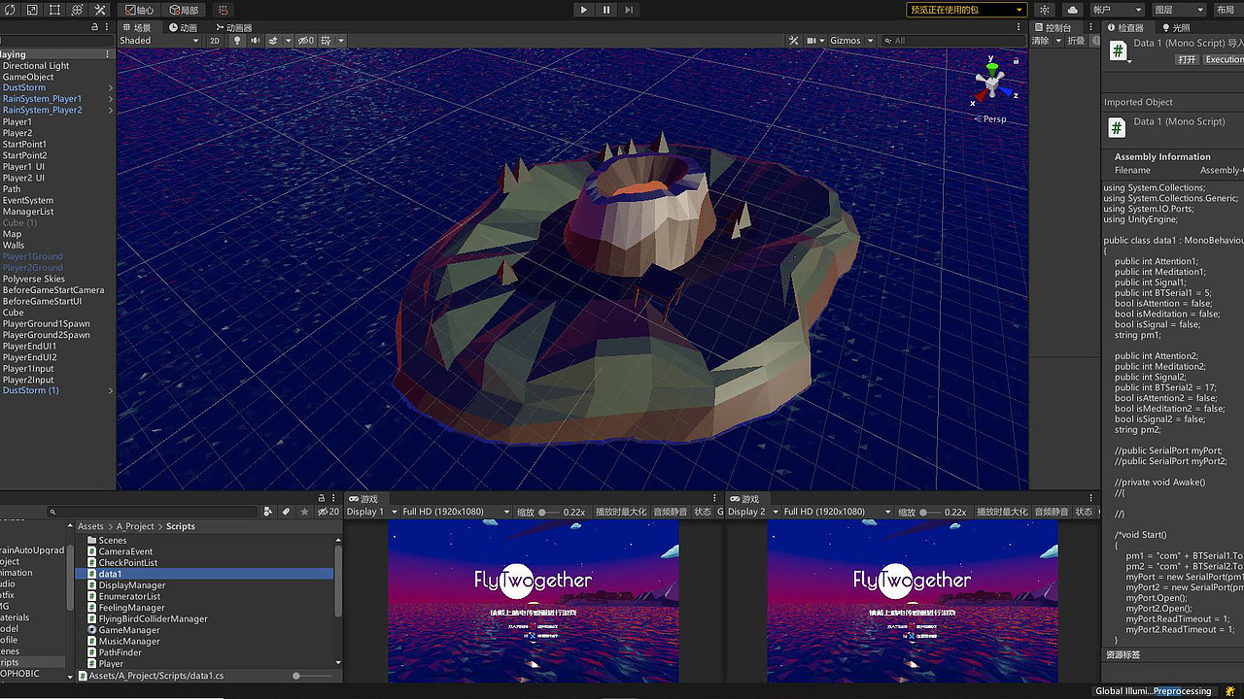Select the Scale tool icon
The image size is (1244, 699).
[x=32, y=10]
